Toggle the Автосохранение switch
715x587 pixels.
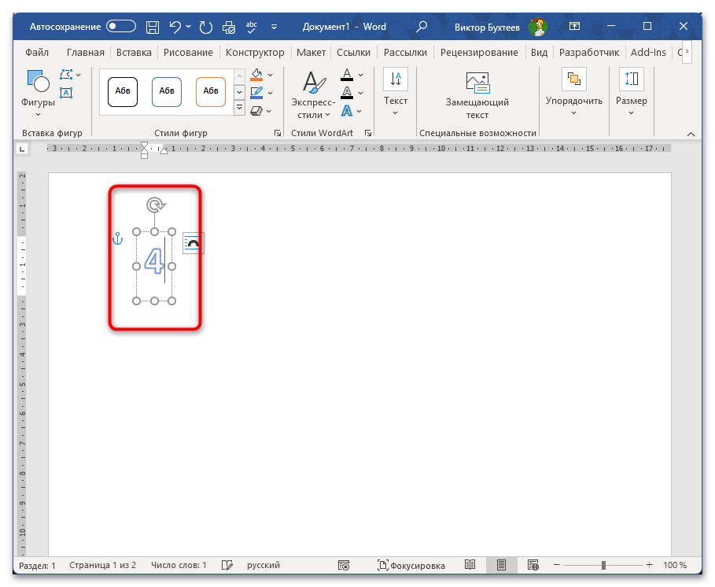122,27
